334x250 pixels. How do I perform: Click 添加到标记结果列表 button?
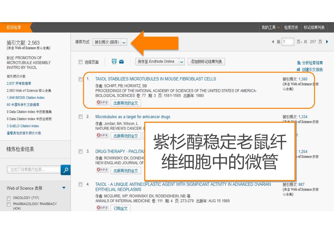[x=206, y=62]
